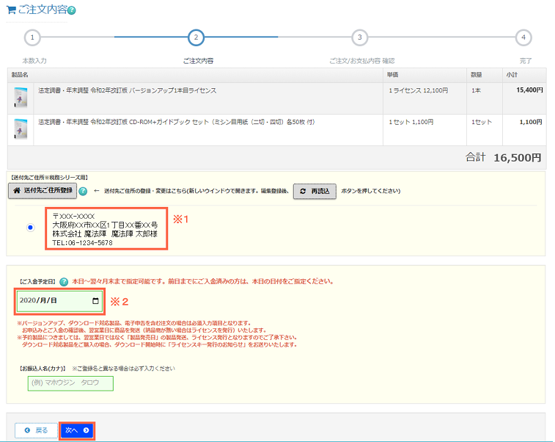Select step 2 ご注文内容 circle
The width and height of the screenshot is (555, 442).
(x=196, y=37)
